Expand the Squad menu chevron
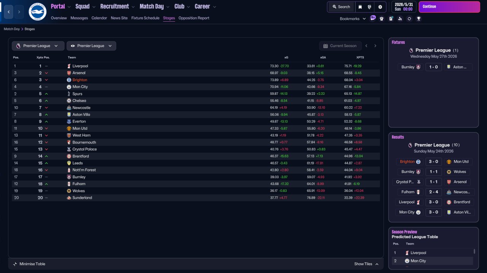This screenshot has height=273, width=487. click(x=94, y=7)
